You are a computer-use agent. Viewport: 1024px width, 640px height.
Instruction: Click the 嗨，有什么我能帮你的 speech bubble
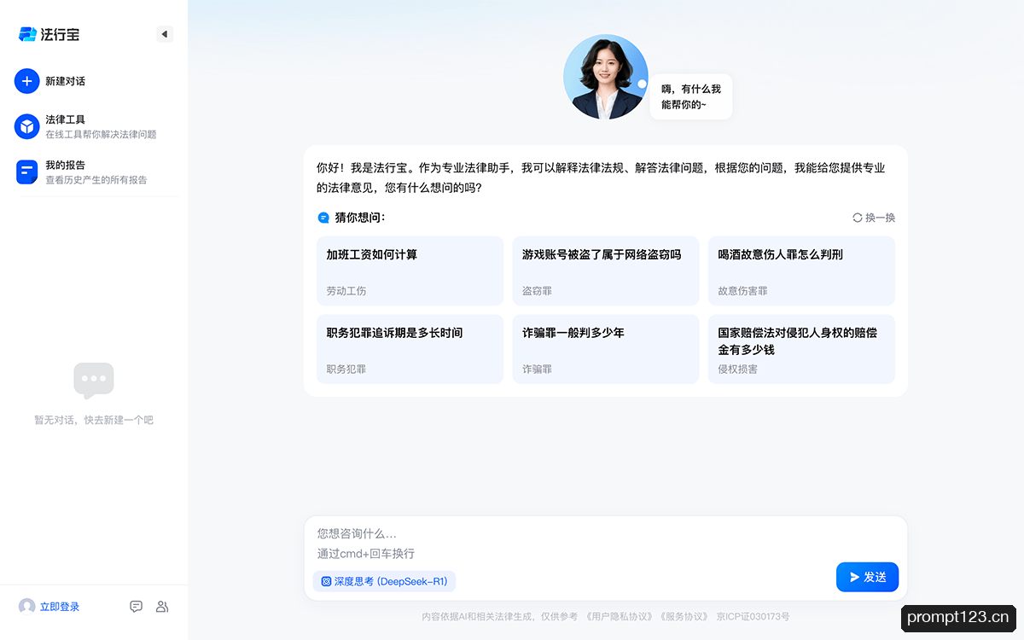coord(691,96)
